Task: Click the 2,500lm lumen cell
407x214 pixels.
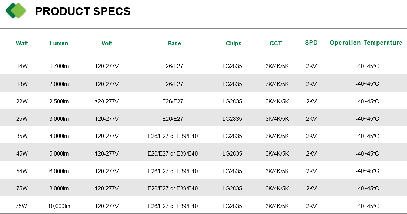Action: pos(59,101)
